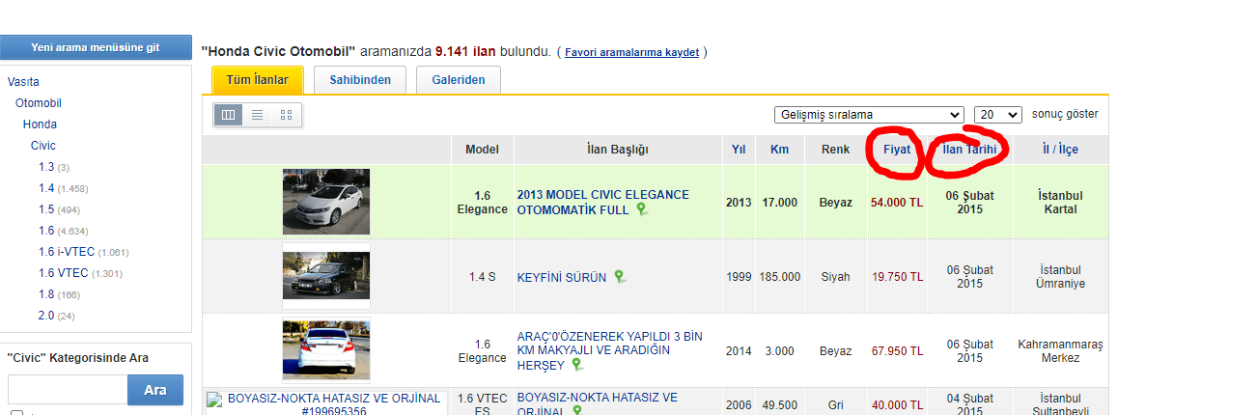Sort listings by Fiyat column
Screen dimensions: 1257x415
tap(897, 150)
